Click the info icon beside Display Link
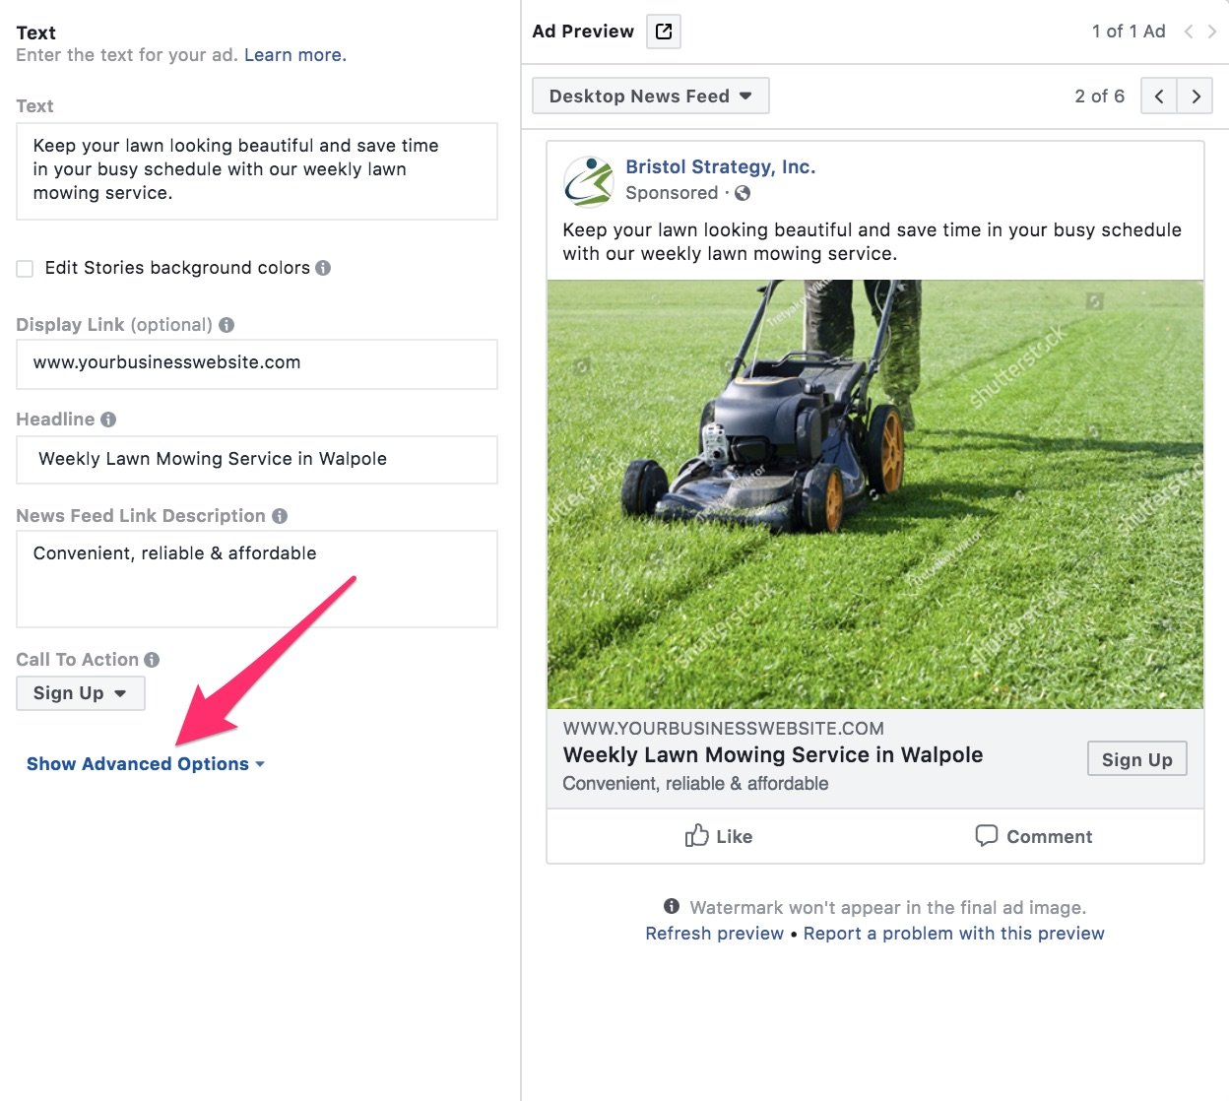The image size is (1229, 1101). [x=227, y=324]
